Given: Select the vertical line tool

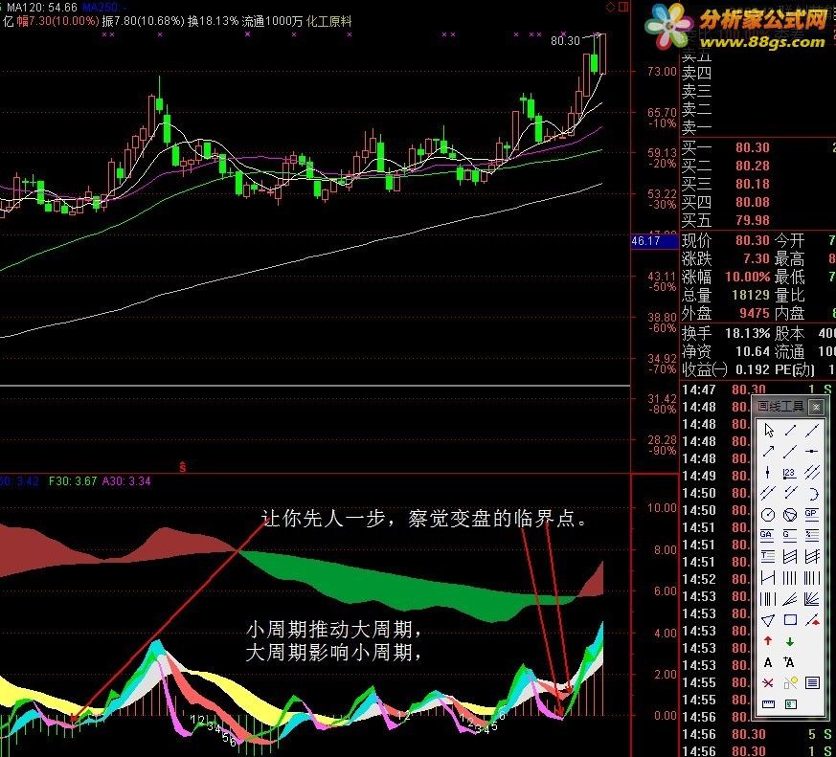Looking at the screenshot, I should click(768, 472).
